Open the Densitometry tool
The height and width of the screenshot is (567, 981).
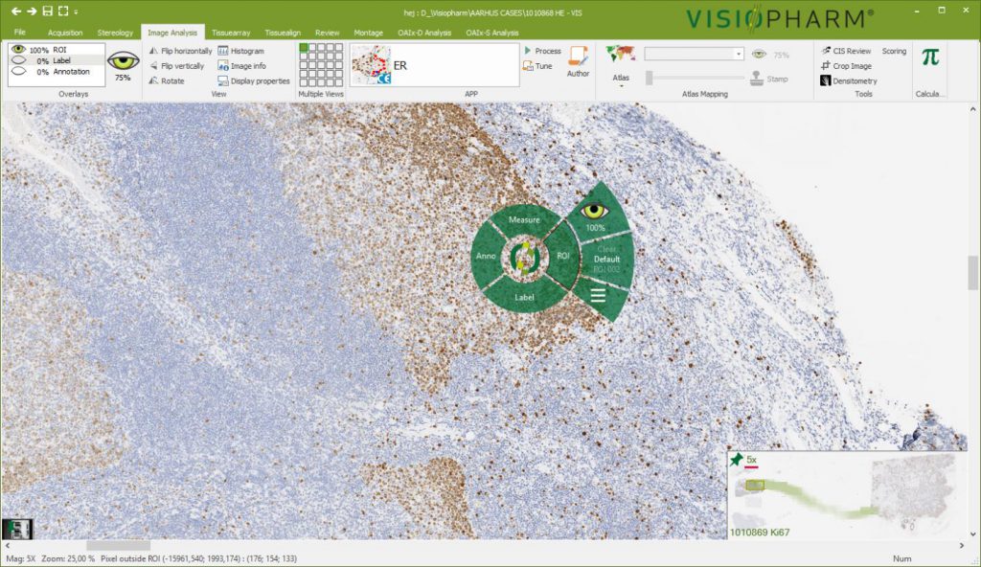854,80
